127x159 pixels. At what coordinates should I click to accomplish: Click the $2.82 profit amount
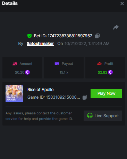pos(102,72)
